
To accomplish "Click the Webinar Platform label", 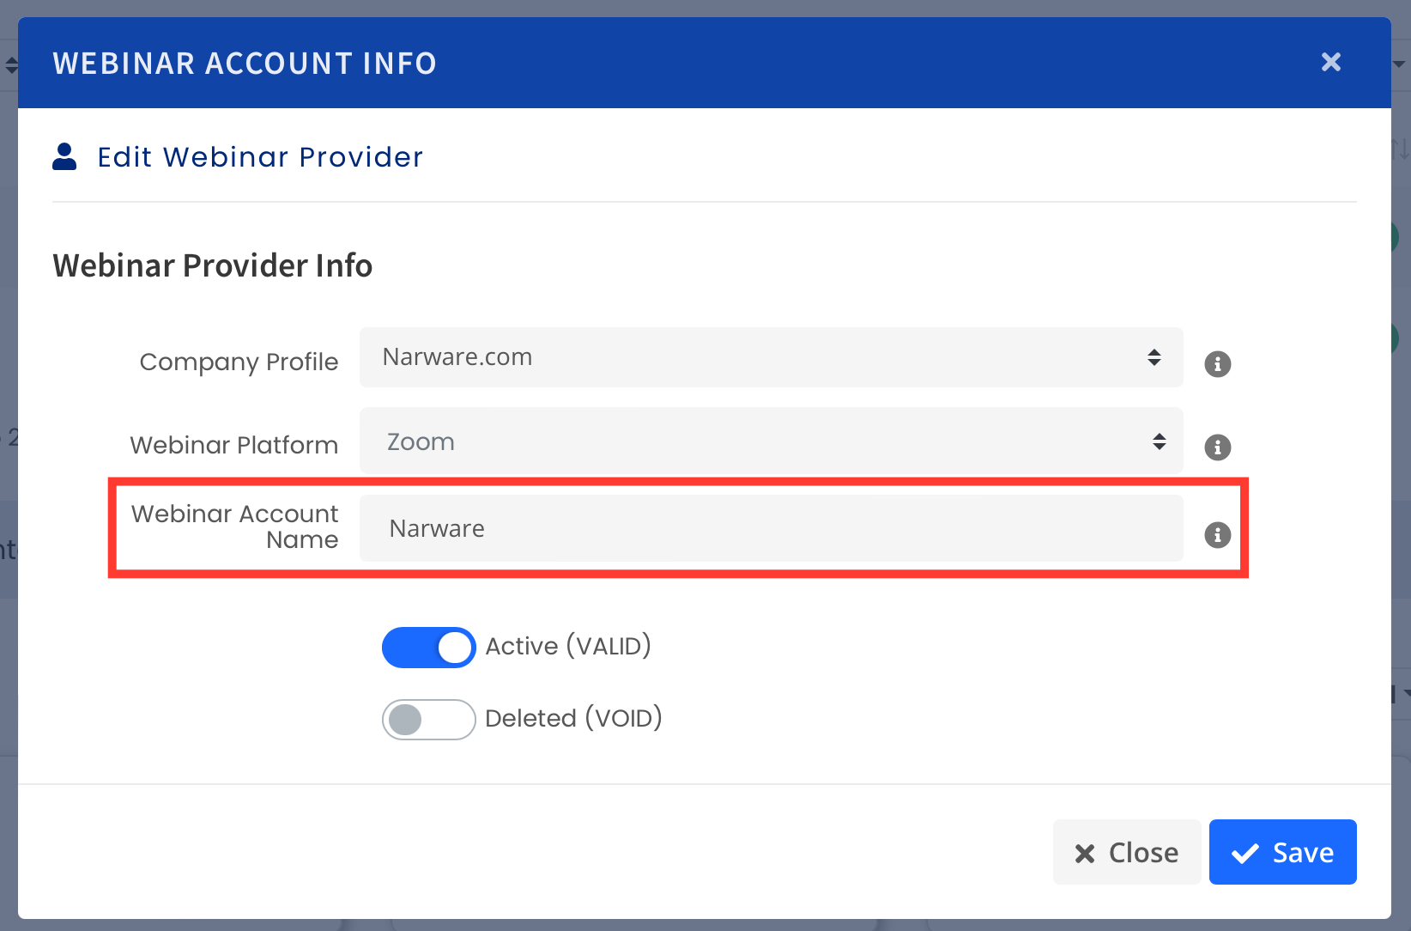I will pos(233,445).
